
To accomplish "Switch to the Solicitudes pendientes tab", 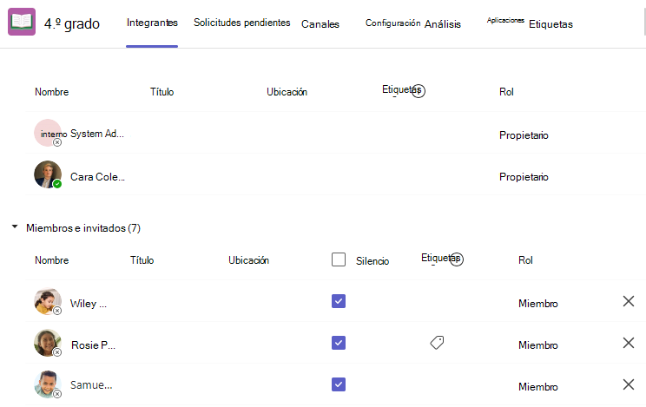I will 242,23.
